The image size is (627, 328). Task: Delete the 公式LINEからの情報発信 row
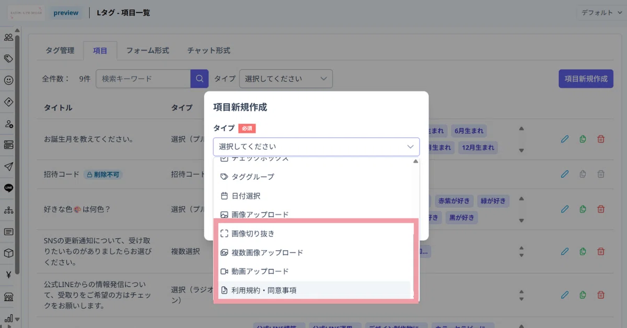(x=601, y=295)
